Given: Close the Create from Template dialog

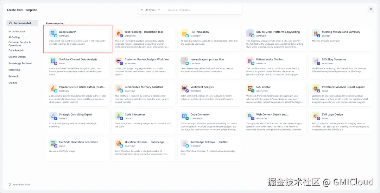Looking at the screenshot, I should (x=371, y=9).
